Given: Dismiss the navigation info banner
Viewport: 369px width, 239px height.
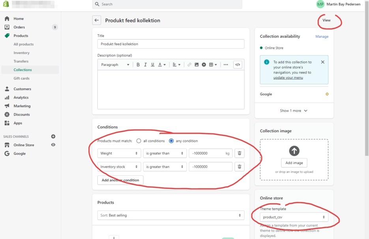Looking at the screenshot, I should click(x=322, y=62).
